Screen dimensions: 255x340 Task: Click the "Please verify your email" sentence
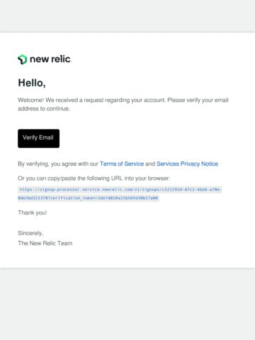point(198,100)
